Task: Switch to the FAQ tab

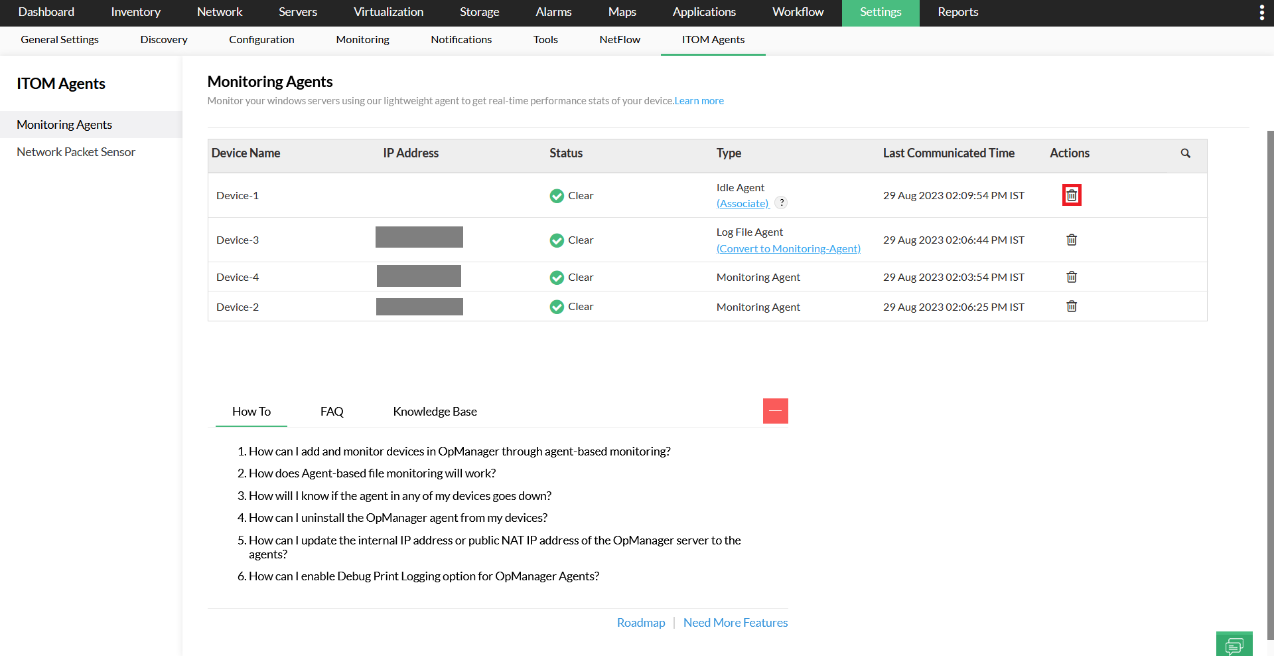Action: 332,412
